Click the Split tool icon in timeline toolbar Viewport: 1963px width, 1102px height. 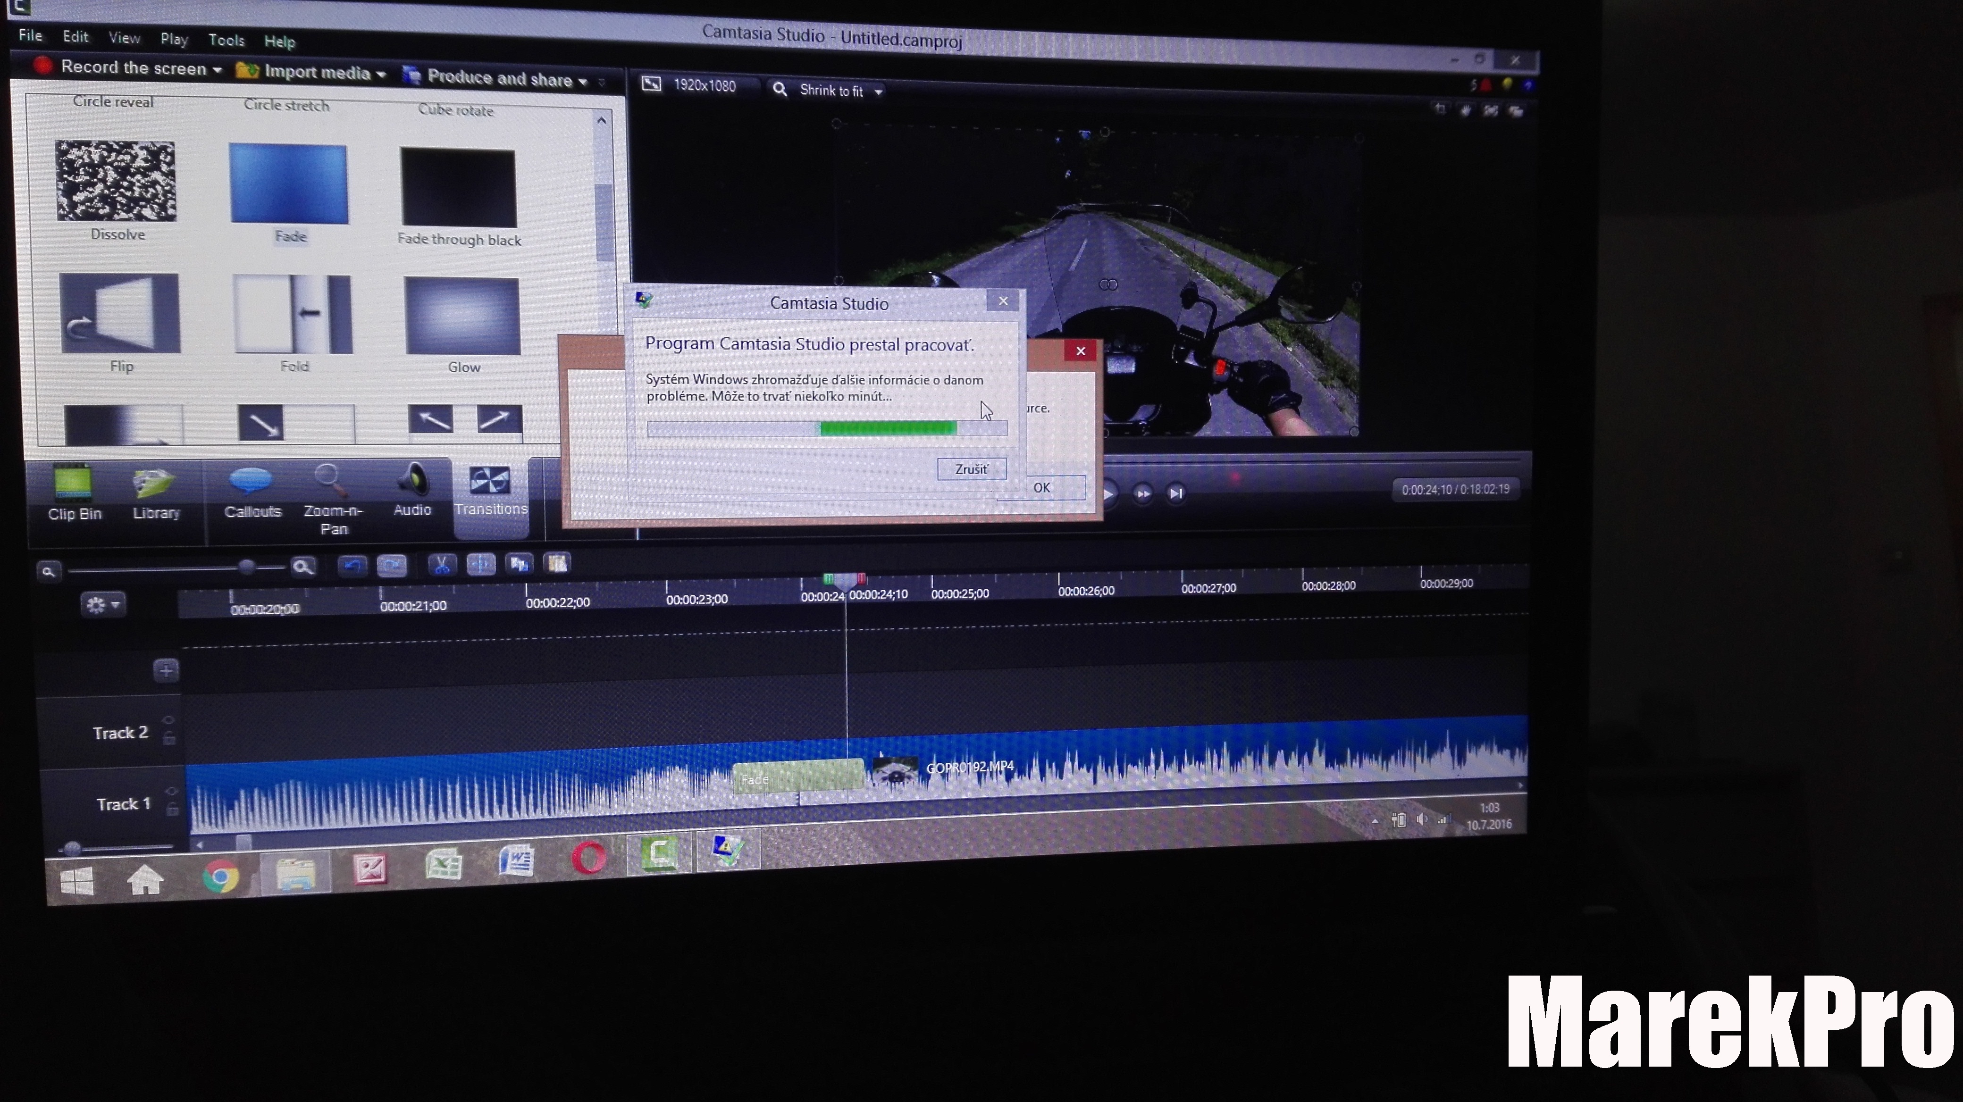point(481,564)
